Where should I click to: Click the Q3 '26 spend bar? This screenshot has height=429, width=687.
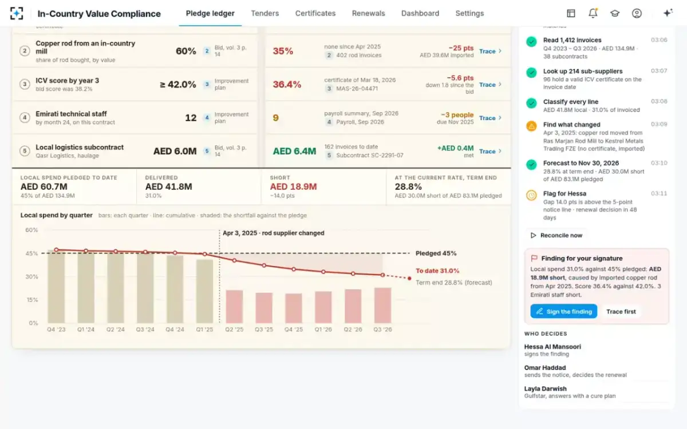click(382, 305)
